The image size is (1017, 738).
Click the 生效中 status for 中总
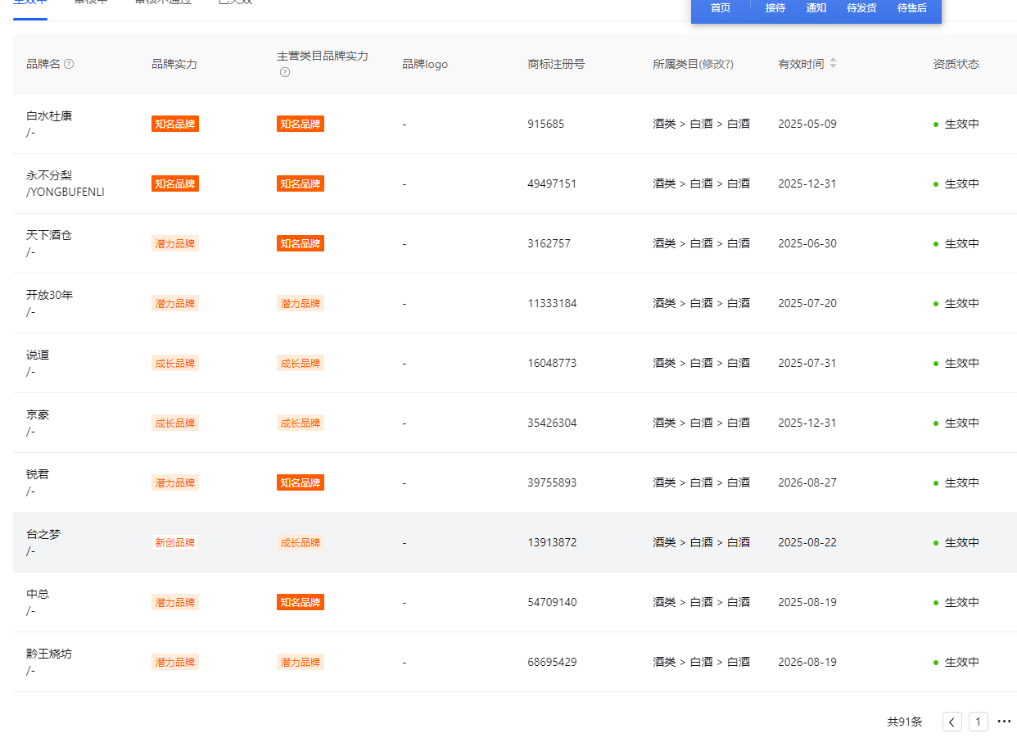click(961, 602)
